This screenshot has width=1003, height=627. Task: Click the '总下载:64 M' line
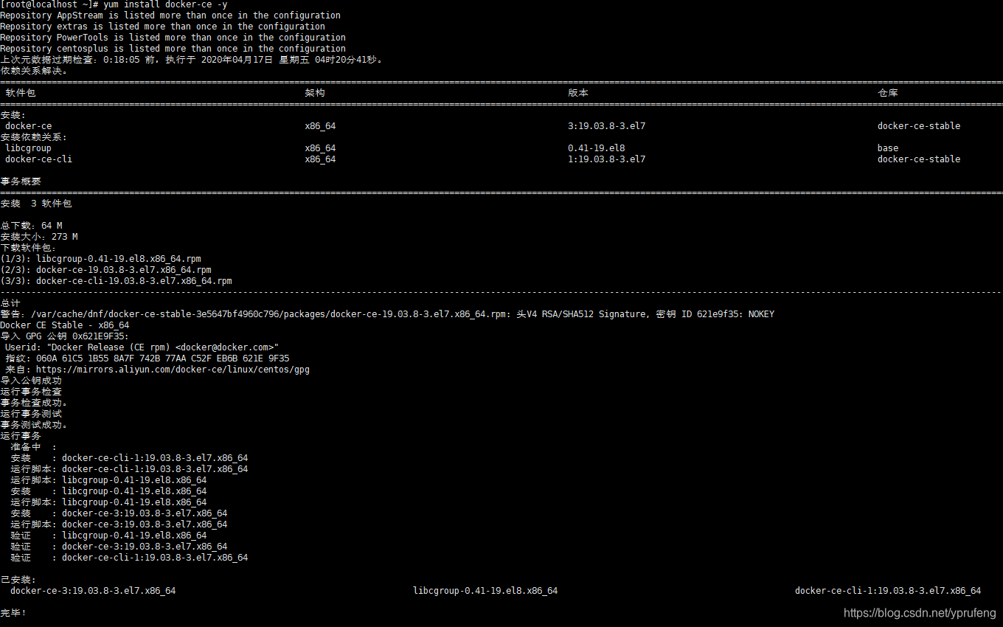pos(31,226)
